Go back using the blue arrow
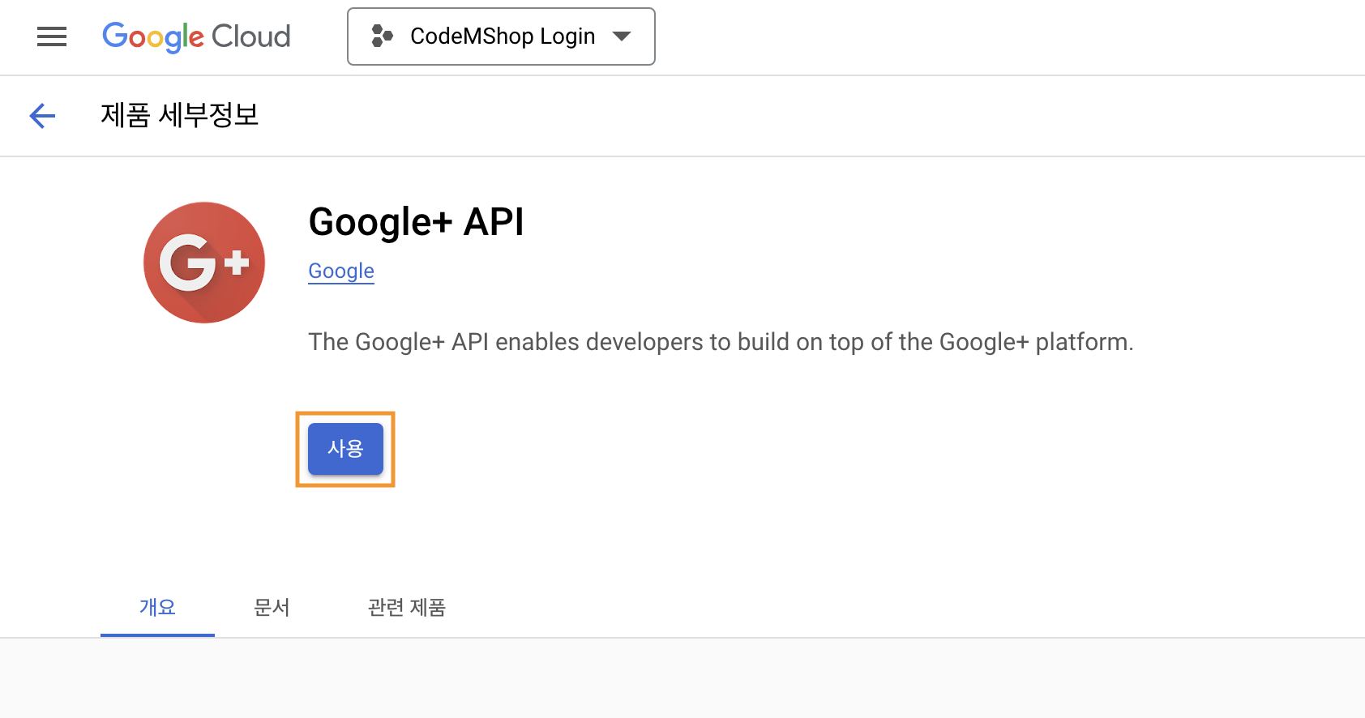The width and height of the screenshot is (1365, 718). tap(42, 116)
